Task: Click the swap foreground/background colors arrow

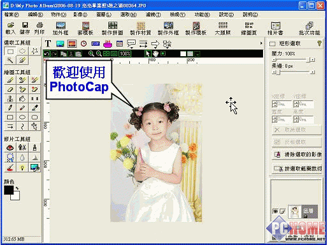Action: coord(17,188)
